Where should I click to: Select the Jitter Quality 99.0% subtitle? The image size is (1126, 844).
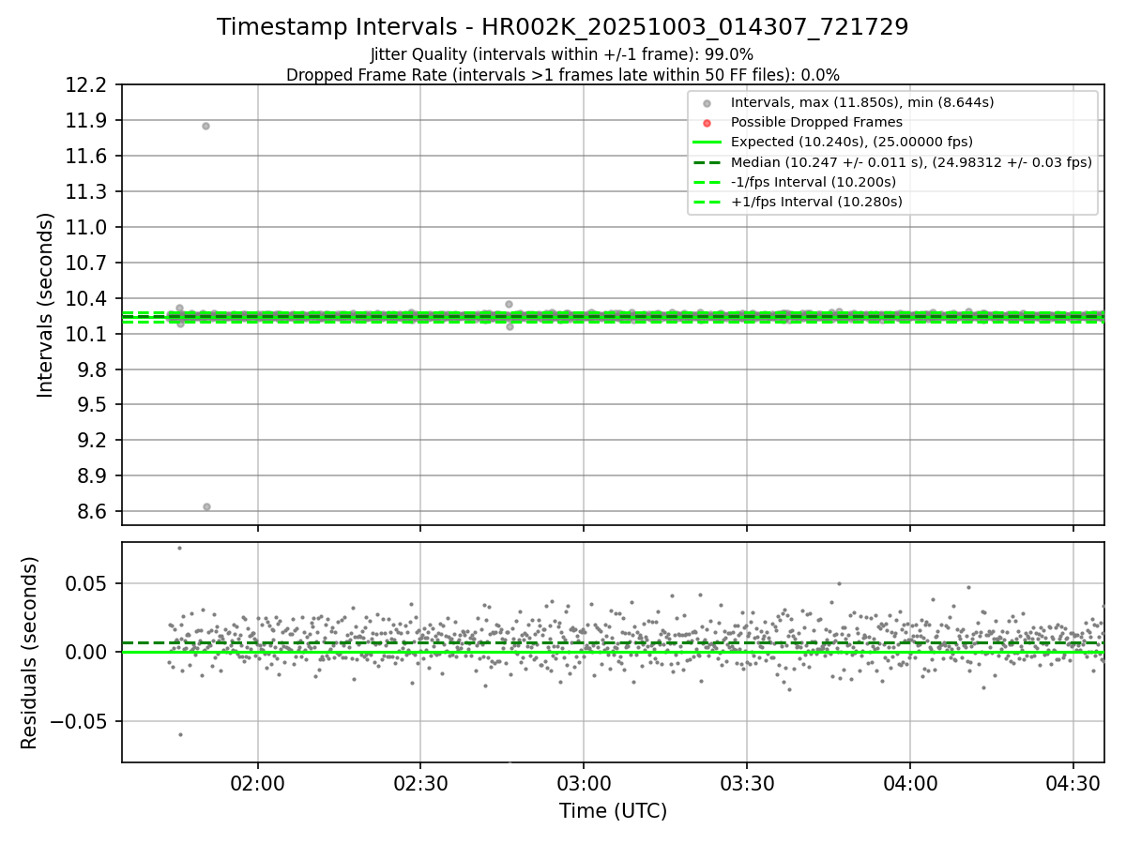click(x=562, y=54)
